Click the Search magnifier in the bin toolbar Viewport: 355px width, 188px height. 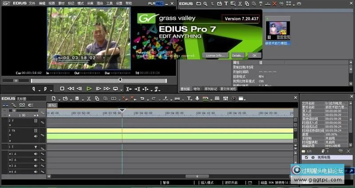pyautogui.click(x=205, y=4)
